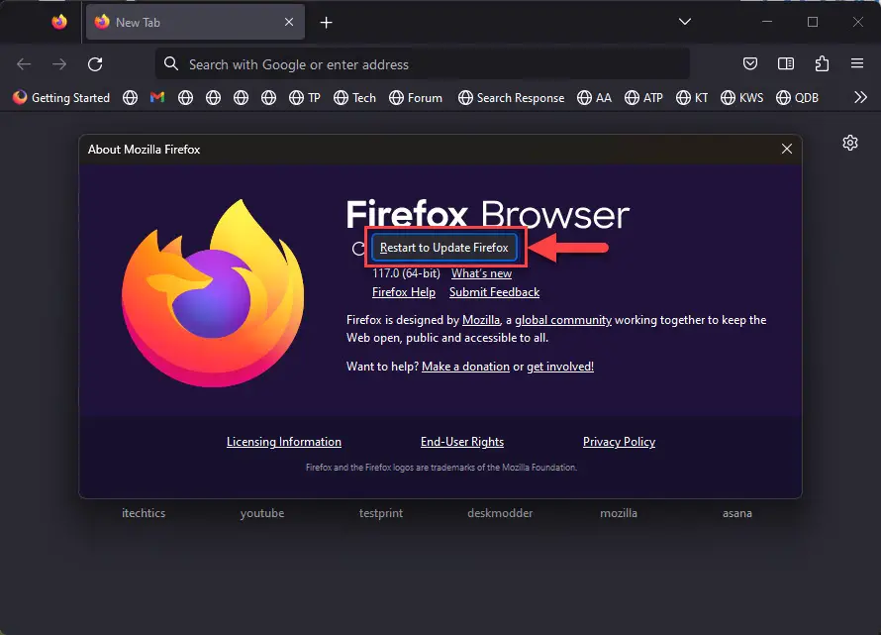The image size is (881, 635).
Task: Open the deskmodder shortcut
Action: click(500, 513)
